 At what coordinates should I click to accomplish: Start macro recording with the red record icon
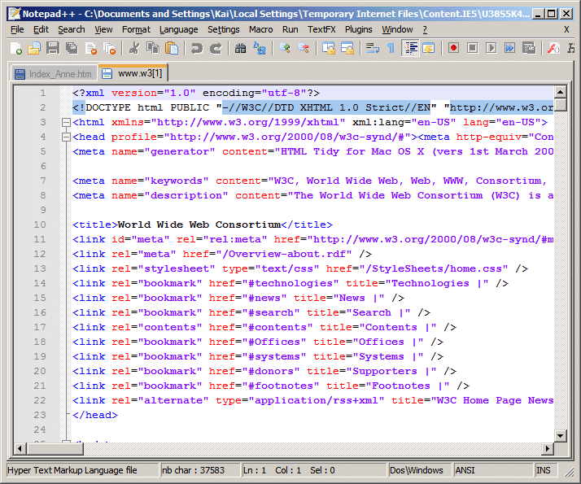click(x=453, y=48)
